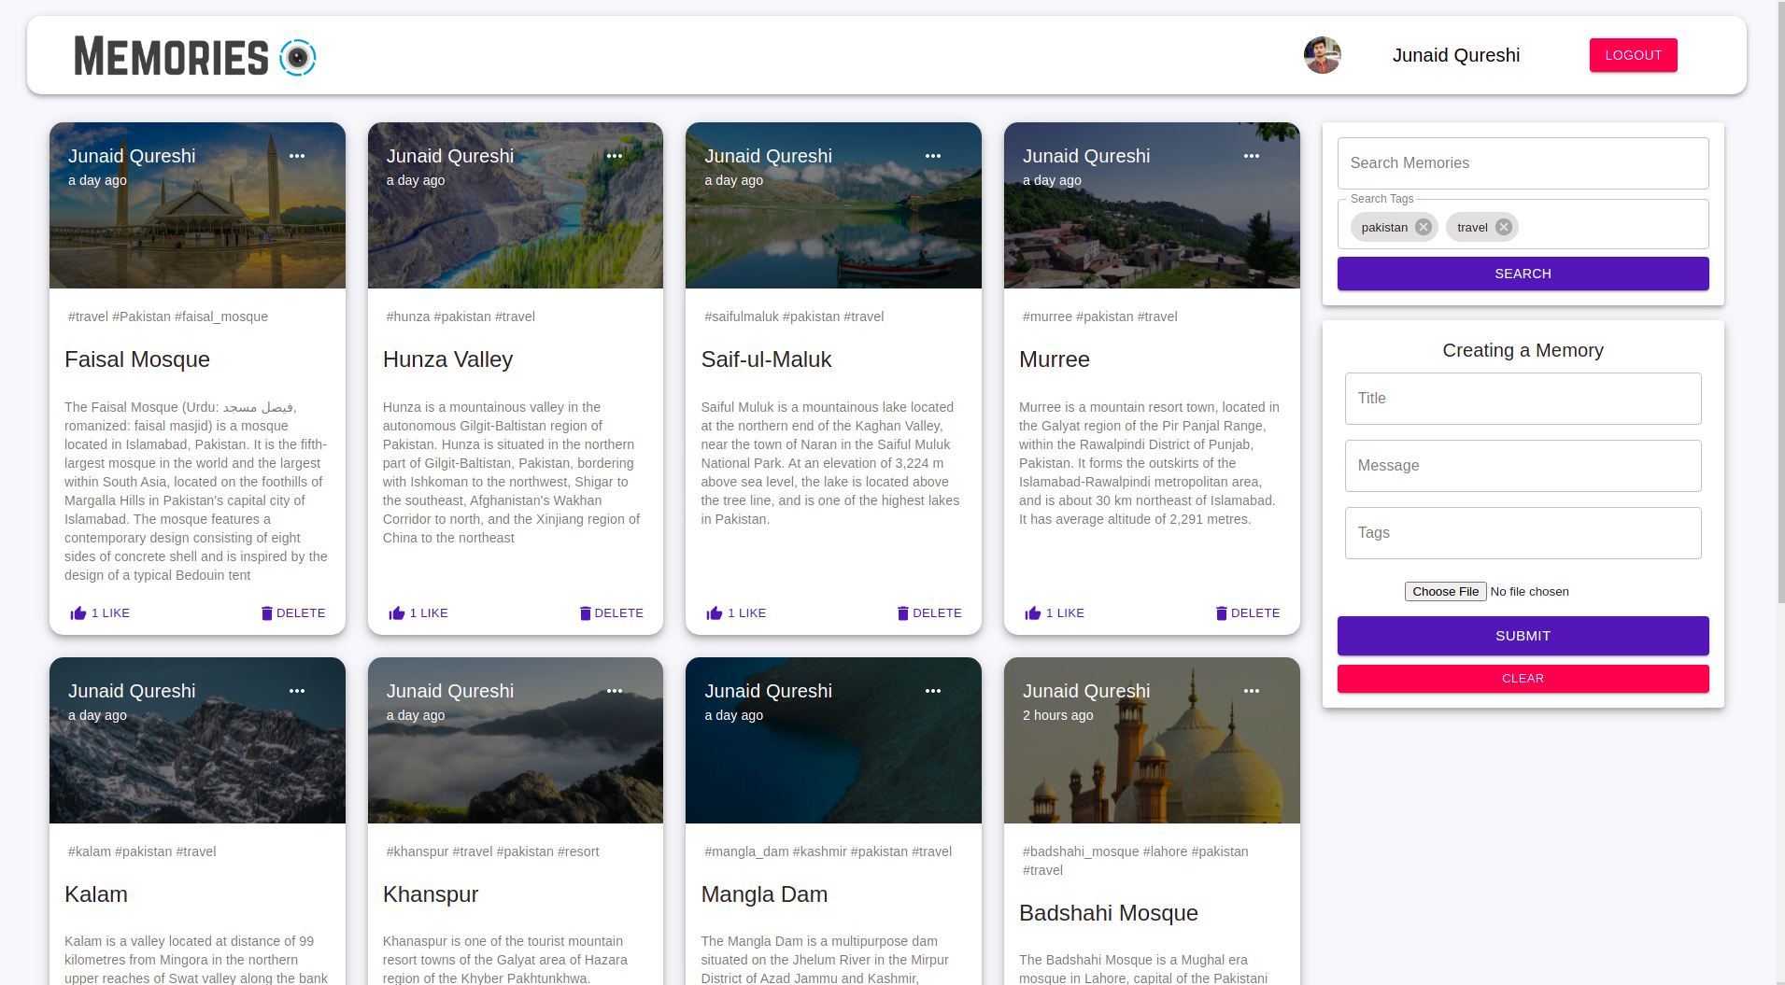
Task: Focus the Search Memories field
Action: (1523, 163)
